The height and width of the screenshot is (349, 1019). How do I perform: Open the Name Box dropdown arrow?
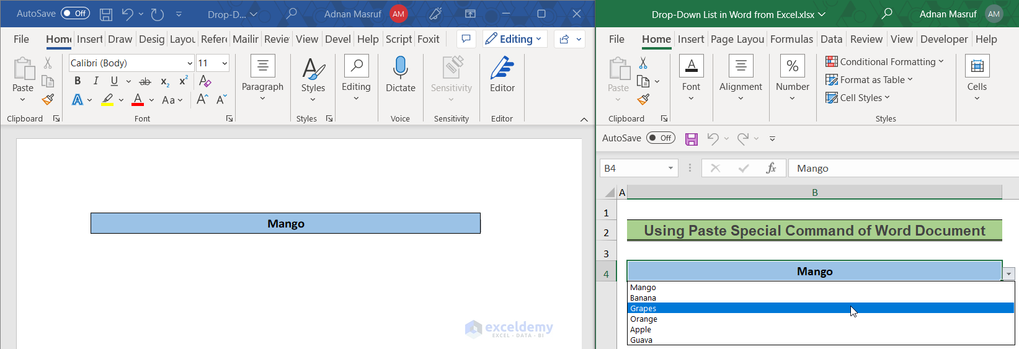[x=670, y=168]
